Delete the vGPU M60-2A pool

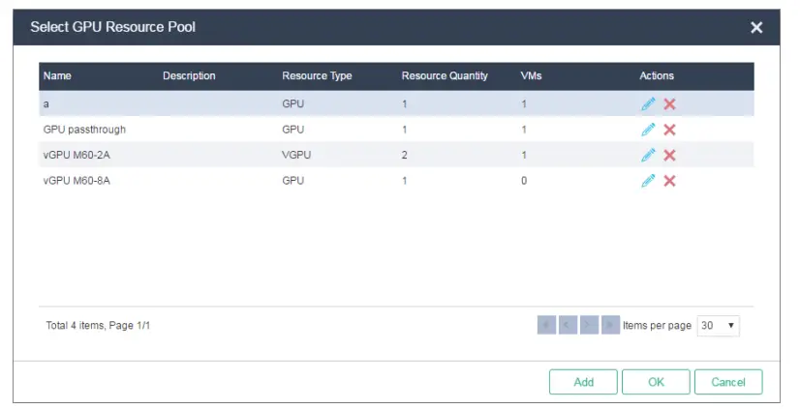pos(669,155)
